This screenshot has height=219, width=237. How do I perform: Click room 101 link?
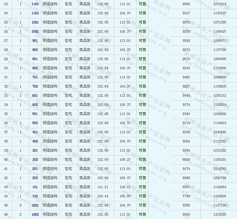point(35,187)
